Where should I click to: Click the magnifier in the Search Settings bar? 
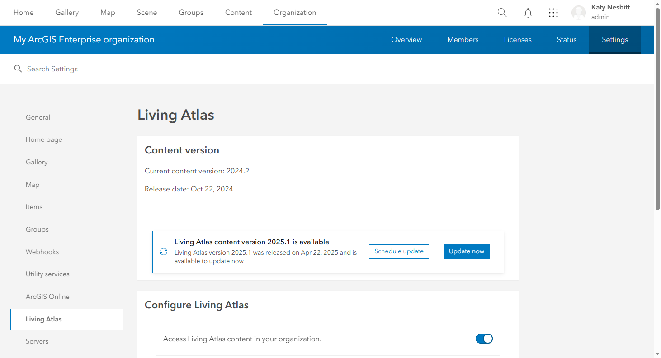18,69
